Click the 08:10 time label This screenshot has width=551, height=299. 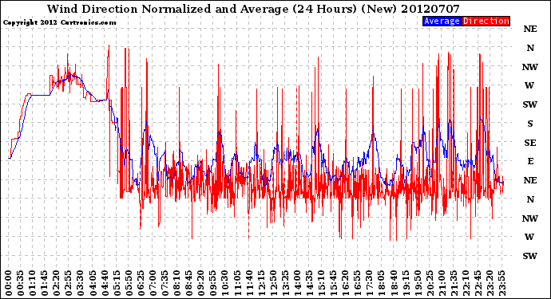176,283
